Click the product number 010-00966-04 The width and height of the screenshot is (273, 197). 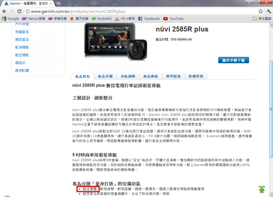[181, 40]
